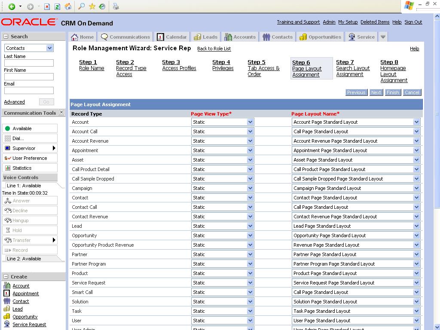Switch to the Accounts tab

240,37
